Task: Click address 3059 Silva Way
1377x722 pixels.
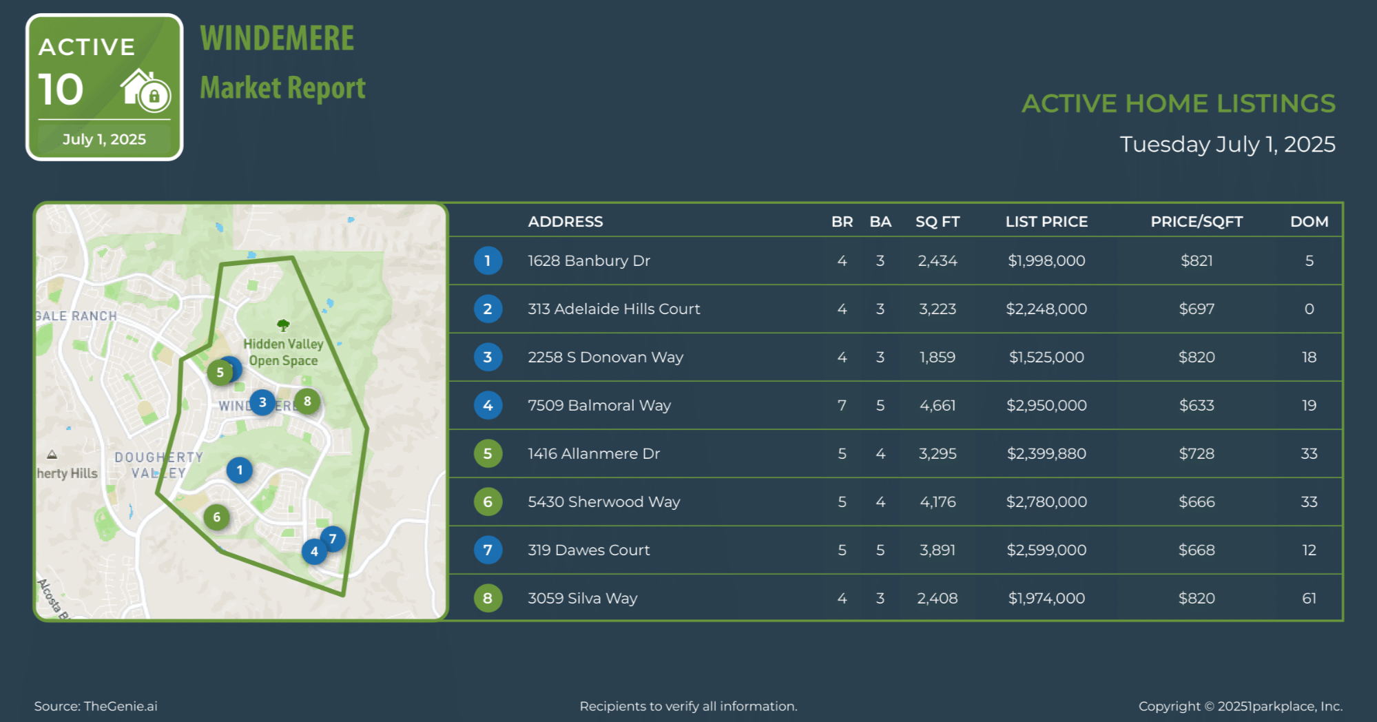Action: click(x=583, y=599)
